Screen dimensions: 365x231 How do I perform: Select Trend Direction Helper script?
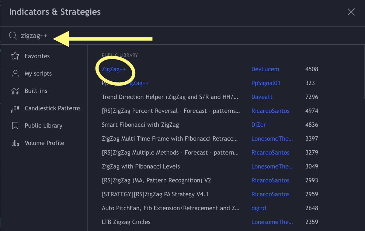coord(170,97)
